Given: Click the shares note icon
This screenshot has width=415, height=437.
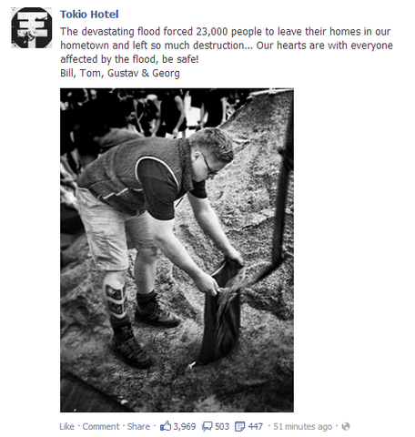Looking at the screenshot, I should 240,426.
